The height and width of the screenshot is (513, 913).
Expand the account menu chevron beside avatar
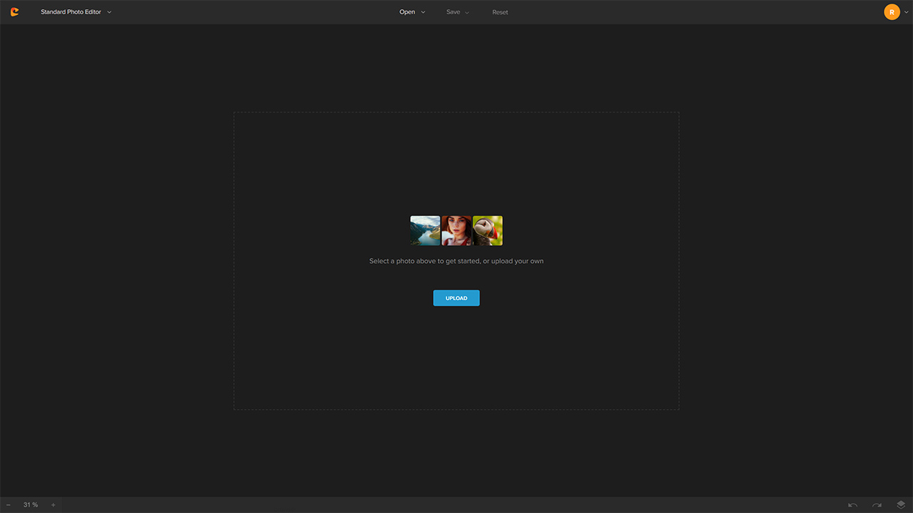[907, 12]
